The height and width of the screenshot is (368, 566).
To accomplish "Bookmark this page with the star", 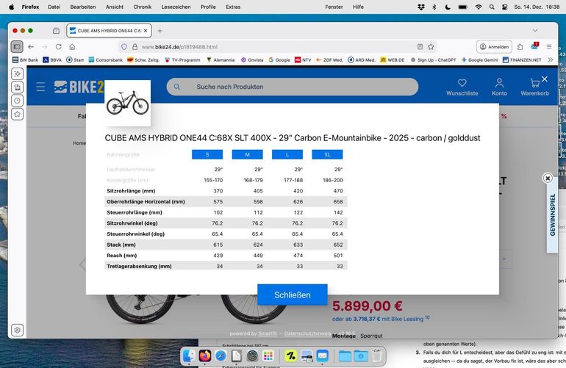I will point(431,46).
